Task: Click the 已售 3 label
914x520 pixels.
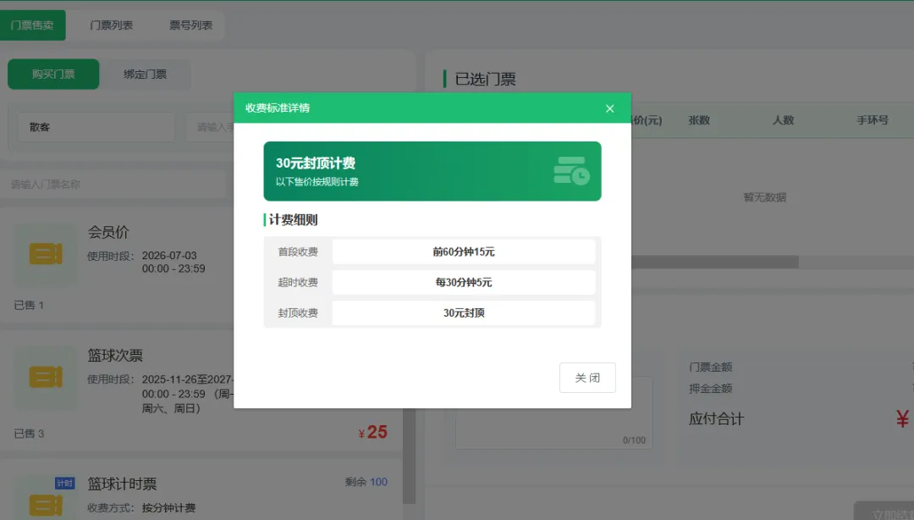Action: point(29,434)
